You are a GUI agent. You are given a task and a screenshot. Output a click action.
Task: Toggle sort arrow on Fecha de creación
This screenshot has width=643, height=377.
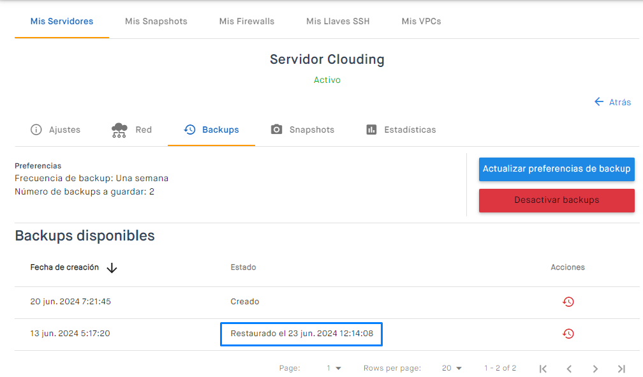tap(112, 268)
